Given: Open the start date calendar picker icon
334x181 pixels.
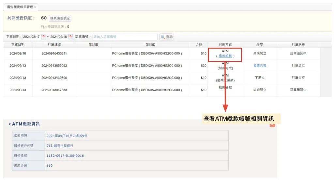Looking at the screenshot, I should click(x=44, y=37).
